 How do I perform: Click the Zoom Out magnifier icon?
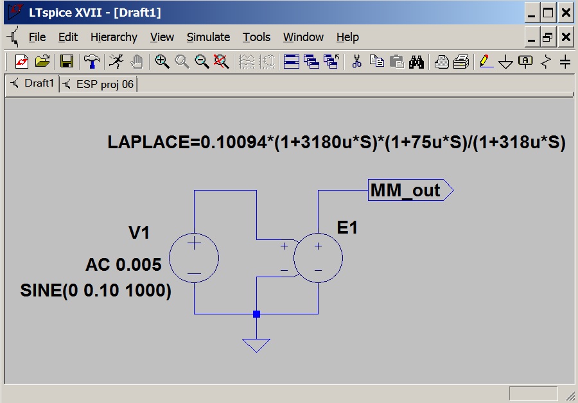tap(202, 62)
